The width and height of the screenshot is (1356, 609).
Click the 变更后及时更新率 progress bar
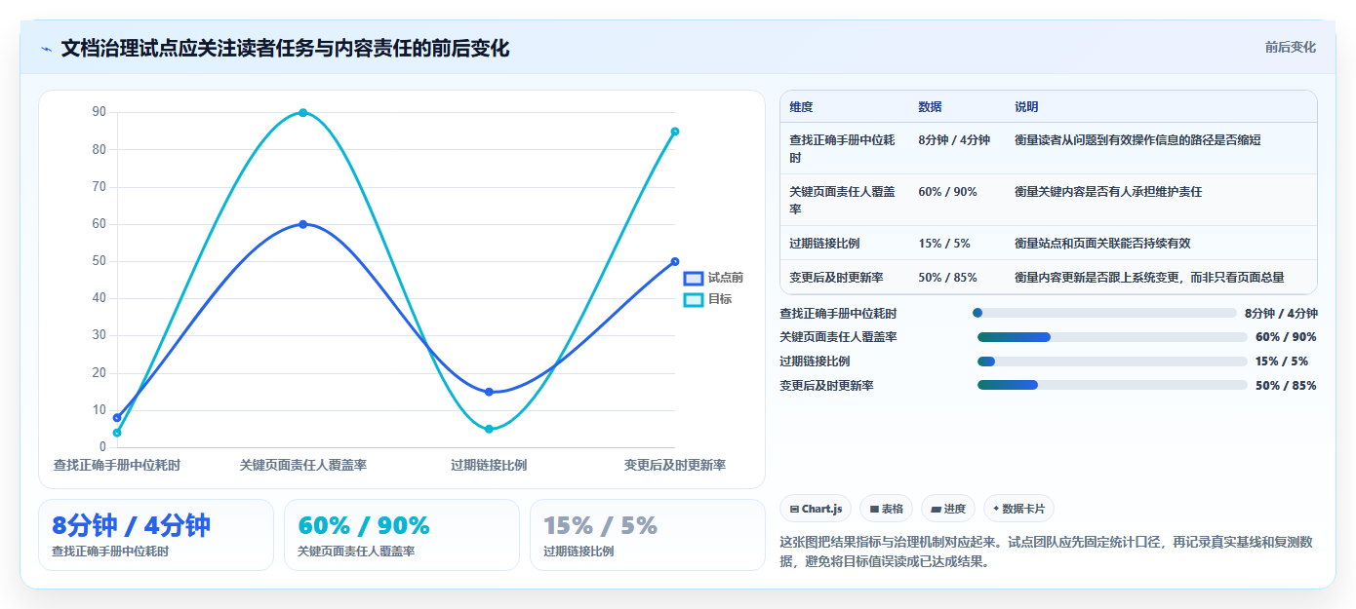1112,385
